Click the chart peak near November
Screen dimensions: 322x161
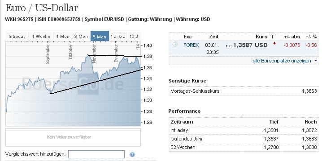coord(88,55)
